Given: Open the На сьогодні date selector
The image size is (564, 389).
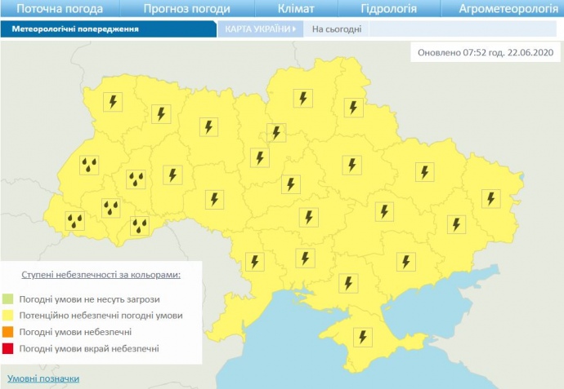Looking at the screenshot, I should pyautogui.click(x=336, y=29).
